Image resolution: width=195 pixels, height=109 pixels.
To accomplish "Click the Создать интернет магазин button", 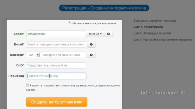I will tap(57, 102).
